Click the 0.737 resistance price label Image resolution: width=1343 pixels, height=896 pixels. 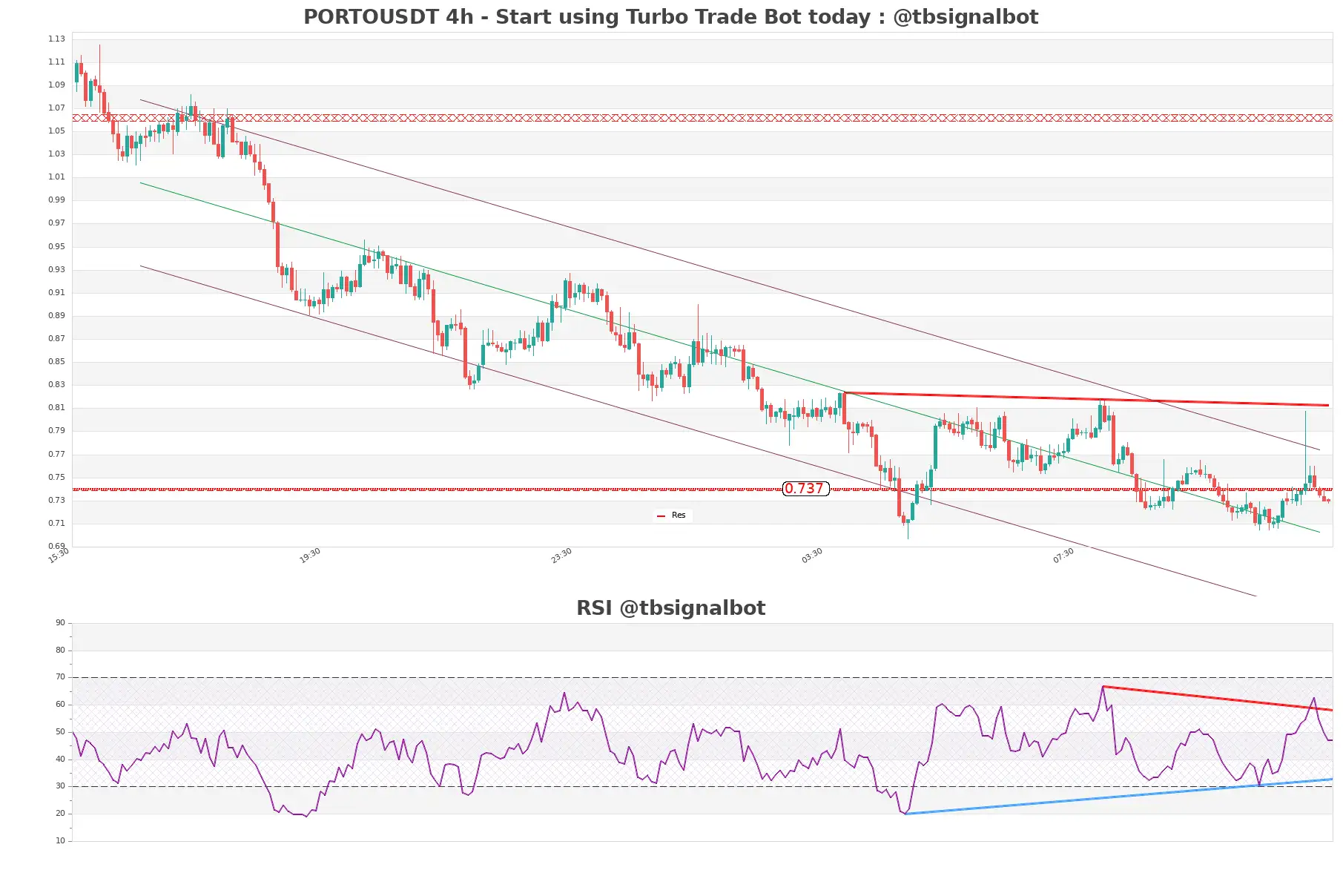pos(805,488)
